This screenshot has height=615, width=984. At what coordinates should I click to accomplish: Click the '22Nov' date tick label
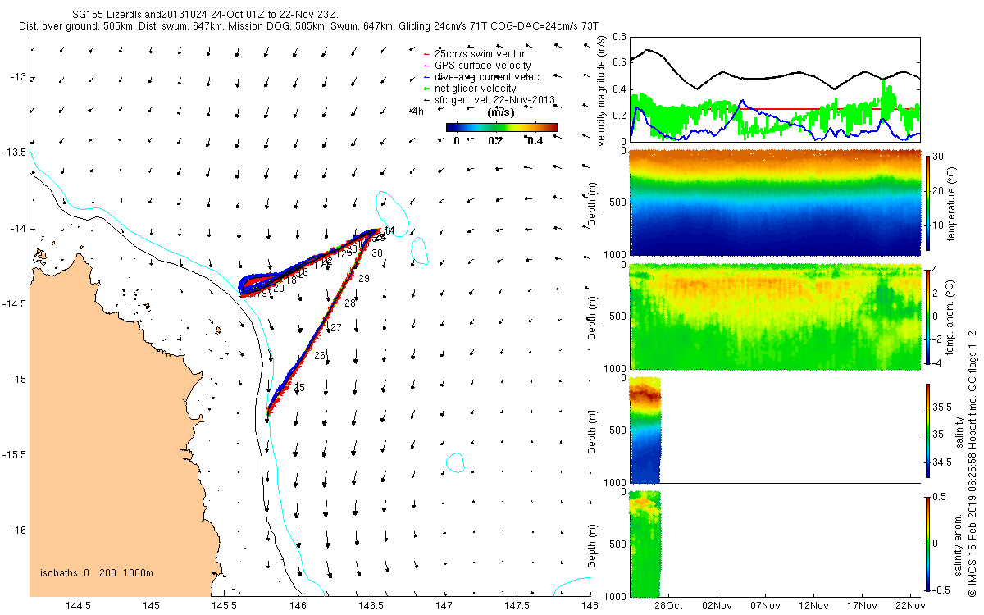(x=911, y=605)
